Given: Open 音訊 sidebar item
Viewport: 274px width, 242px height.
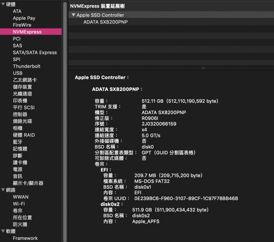Looking at the screenshot, I should [x=18, y=176].
